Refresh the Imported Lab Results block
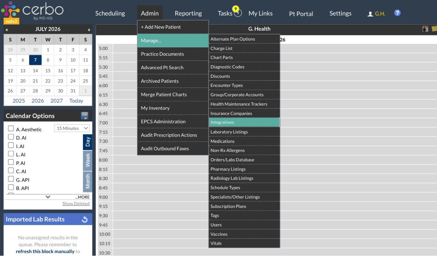Viewport: 437px width, 256px height. pos(84,219)
